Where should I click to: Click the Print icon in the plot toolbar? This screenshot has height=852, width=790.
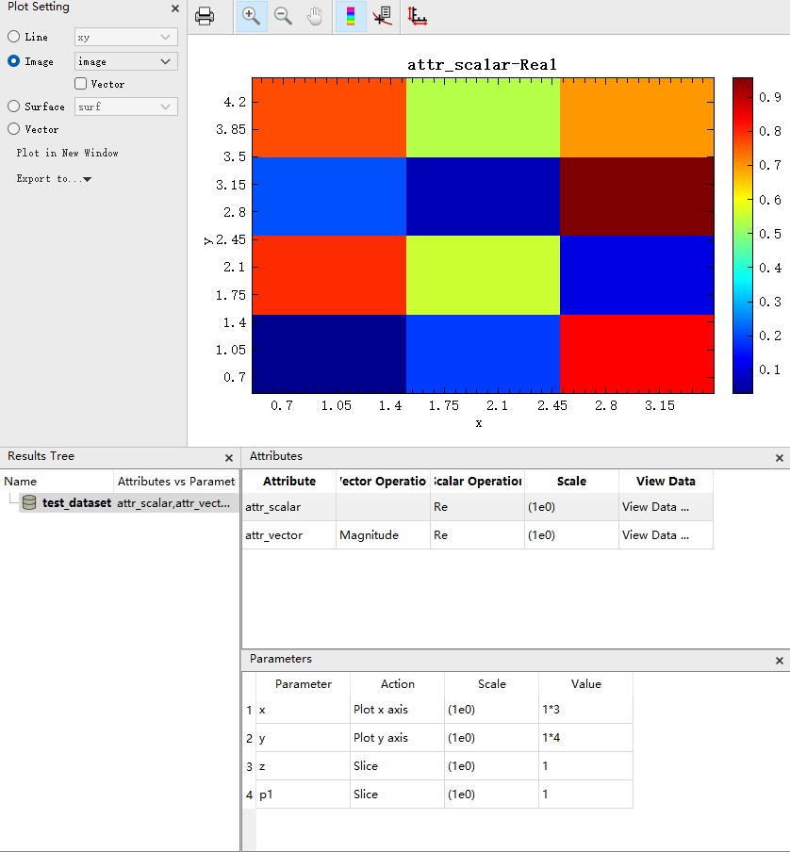pos(205,16)
